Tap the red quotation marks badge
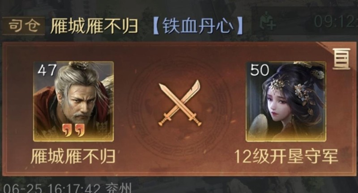 [73, 130]
